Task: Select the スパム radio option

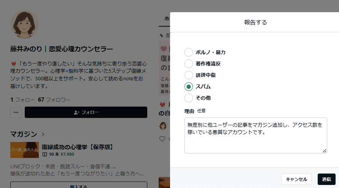Action: [x=189, y=86]
